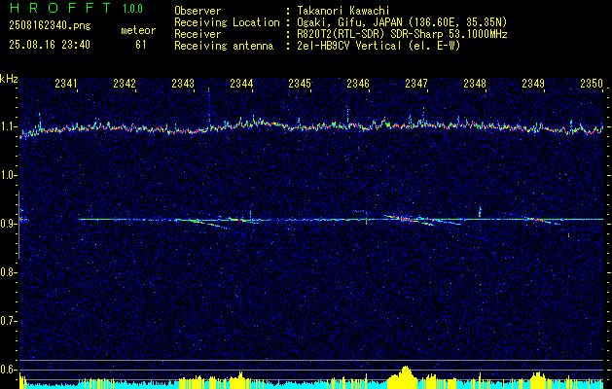Click the 0.6 kHz axis label
Viewport: 612px width, 389px height.
pyautogui.click(x=8, y=370)
